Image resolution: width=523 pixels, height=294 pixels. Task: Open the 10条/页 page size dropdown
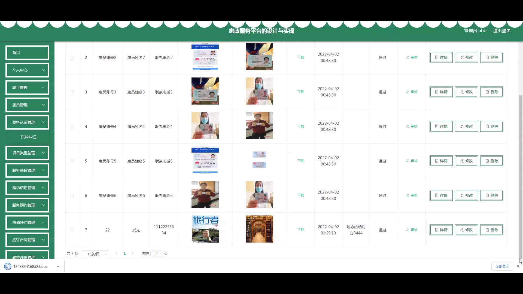pos(96,254)
